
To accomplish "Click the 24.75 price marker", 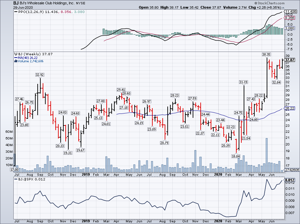I will tap(238, 113).
